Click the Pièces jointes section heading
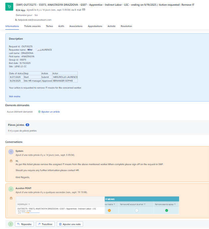This screenshot has width=209, height=229. (16, 125)
